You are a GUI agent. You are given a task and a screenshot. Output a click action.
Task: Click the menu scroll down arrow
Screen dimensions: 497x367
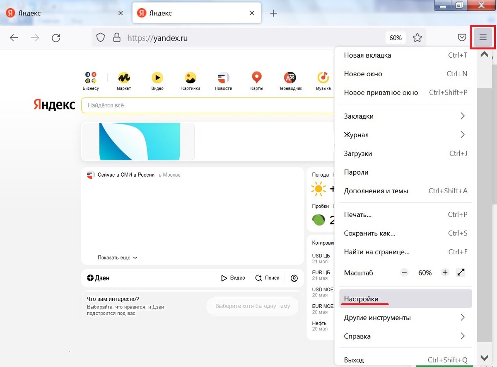[x=483, y=357]
